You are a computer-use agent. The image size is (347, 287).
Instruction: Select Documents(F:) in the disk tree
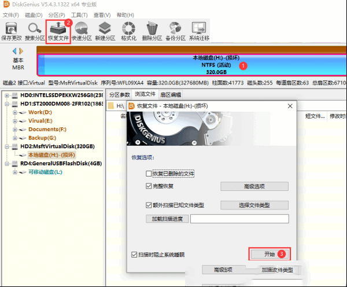(x=47, y=129)
